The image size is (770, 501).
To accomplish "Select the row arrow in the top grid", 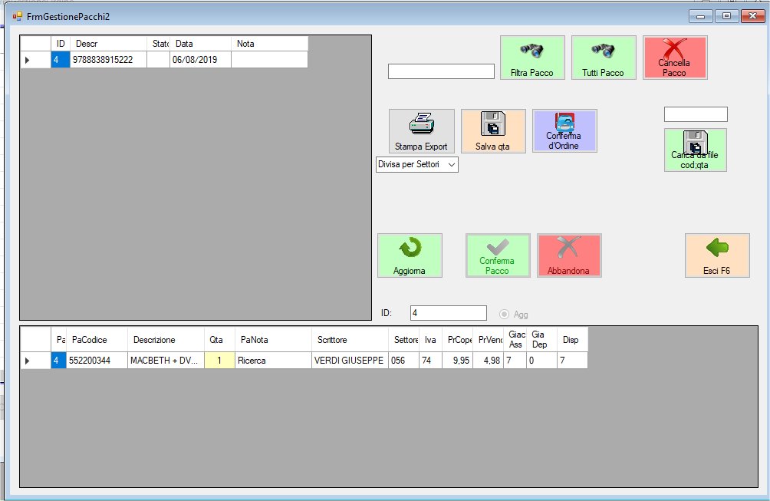I will click(28, 60).
